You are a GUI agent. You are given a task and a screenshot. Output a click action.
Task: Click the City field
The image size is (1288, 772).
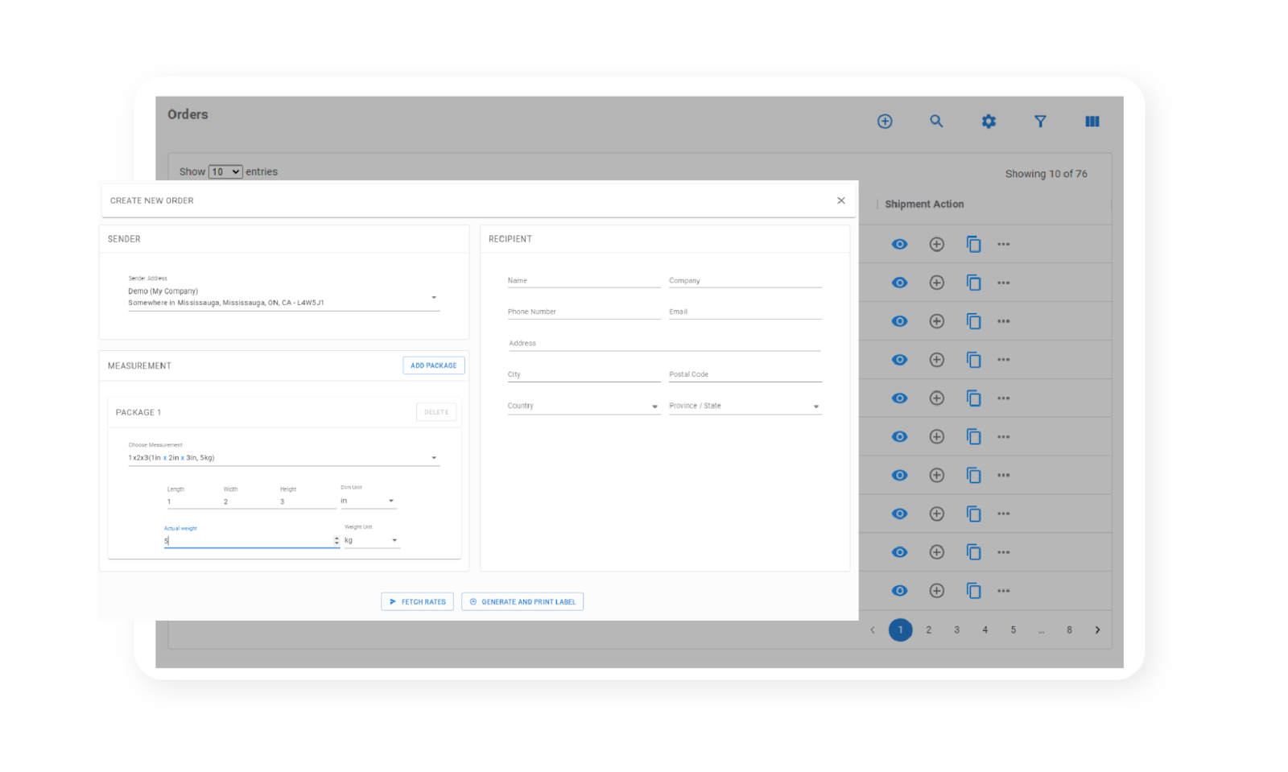point(584,375)
